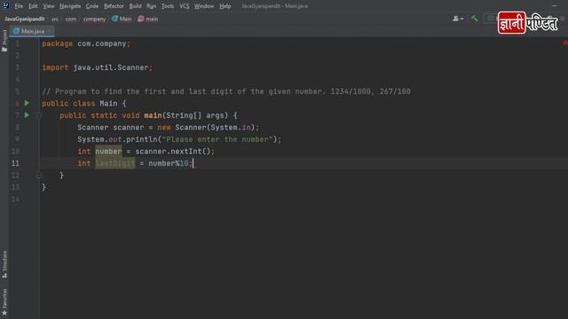Viewport: 568px width, 319px height.
Task: Click 'package' keyword on first line
Action: (57, 43)
